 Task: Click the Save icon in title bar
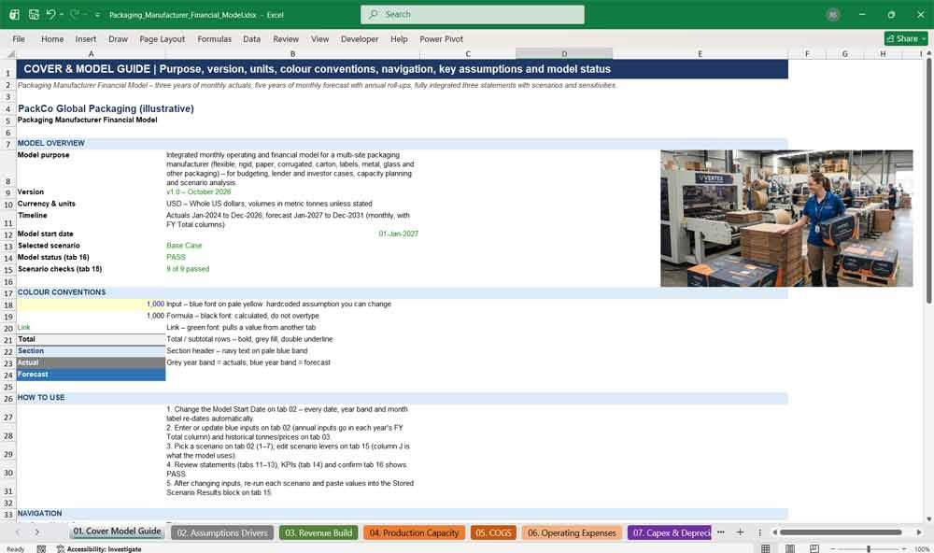pos(34,14)
